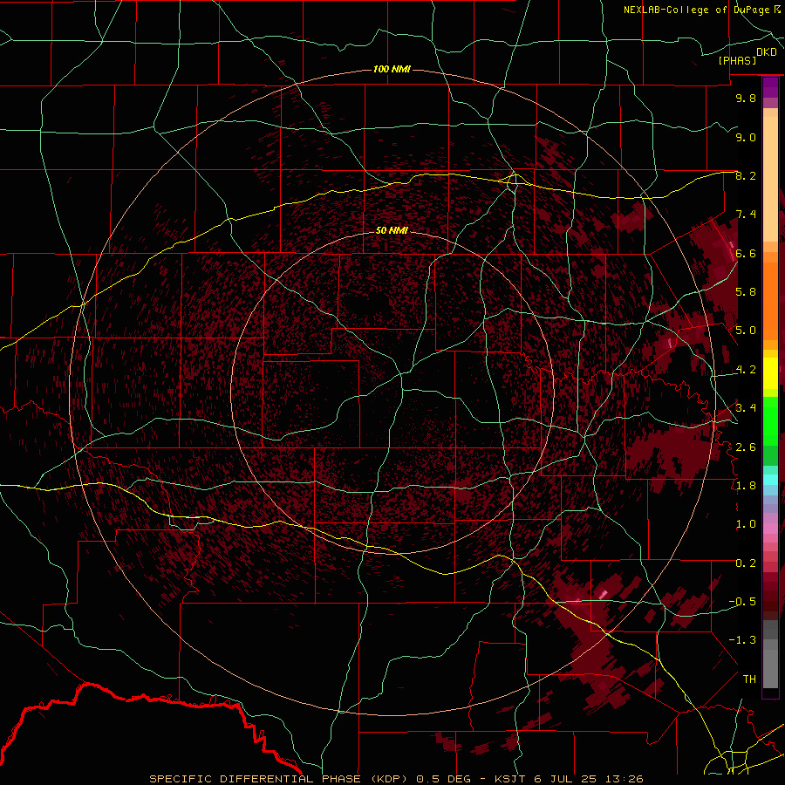Pick the pink segment of the color bar
This screenshot has height=785, width=785.
tap(770, 529)
